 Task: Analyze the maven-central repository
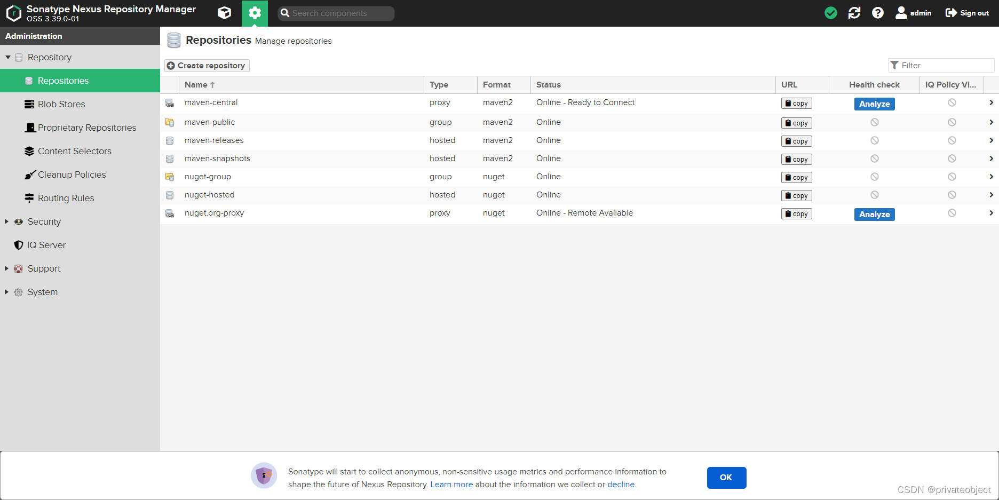pos(874,104)
